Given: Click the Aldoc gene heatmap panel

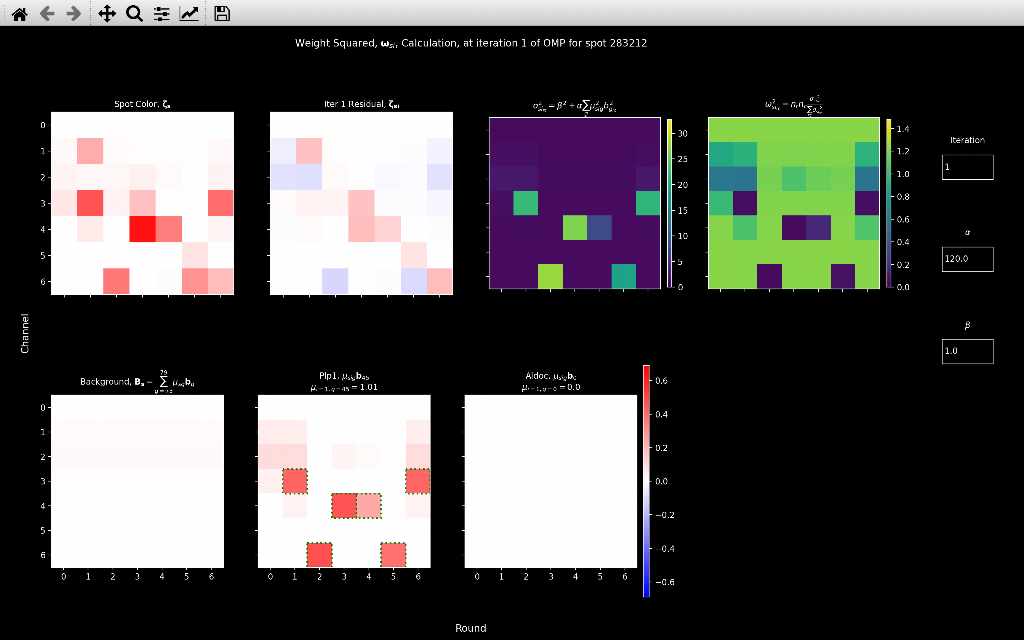Looking at the screenshot, I should pyautogui.click(x=551, y=481).
